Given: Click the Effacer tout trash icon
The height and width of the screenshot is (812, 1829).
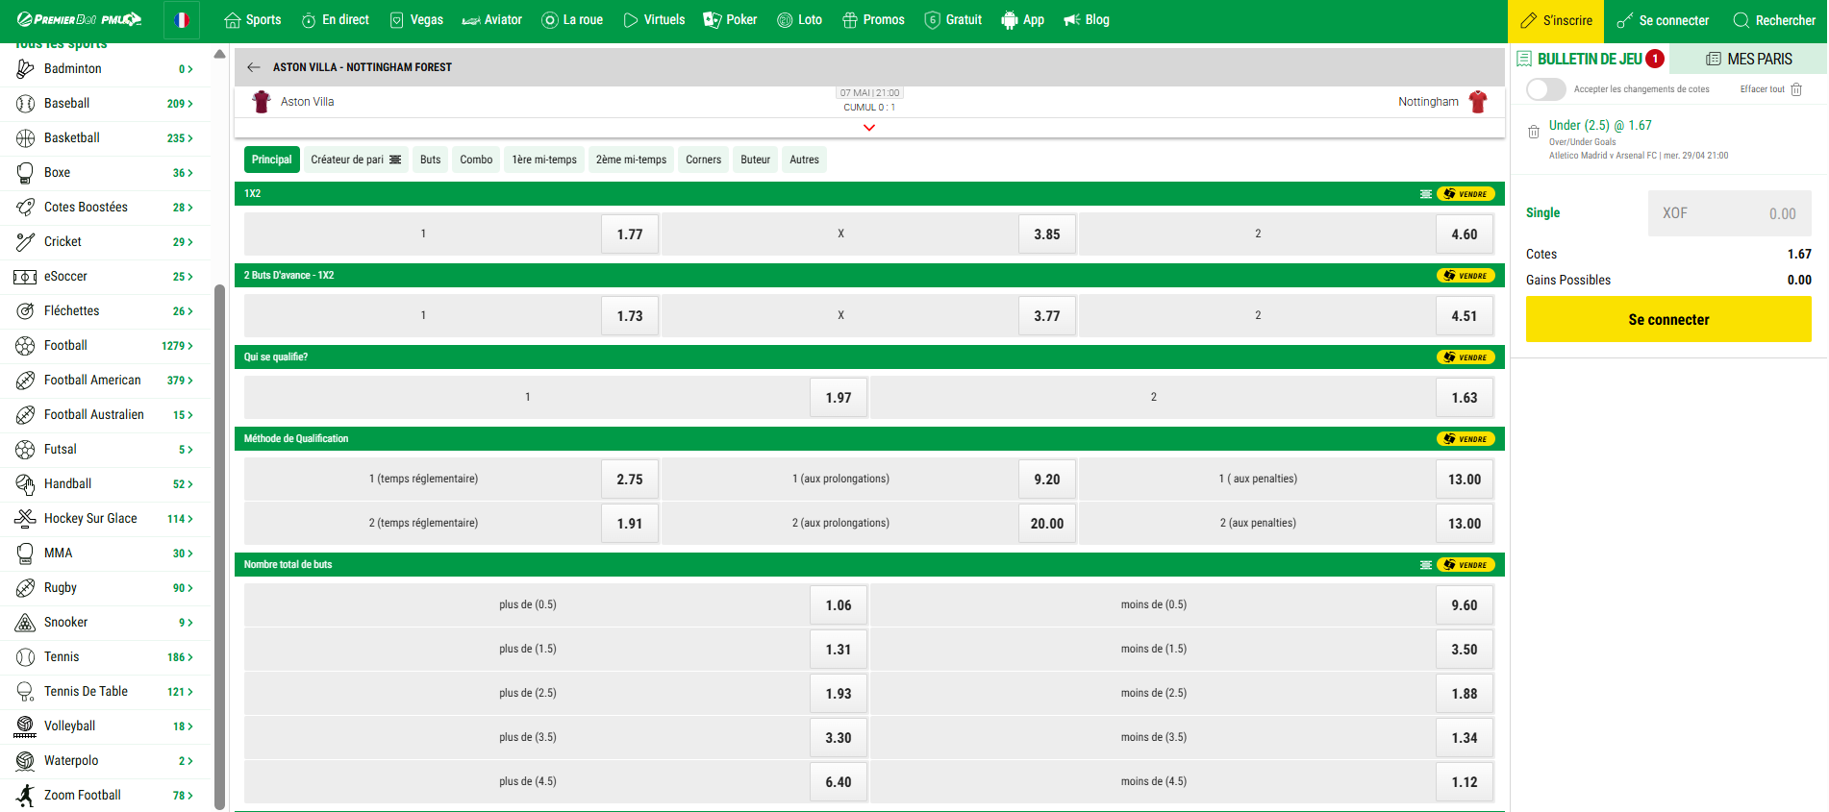Looking at the screenshot, I should 1796,89.
